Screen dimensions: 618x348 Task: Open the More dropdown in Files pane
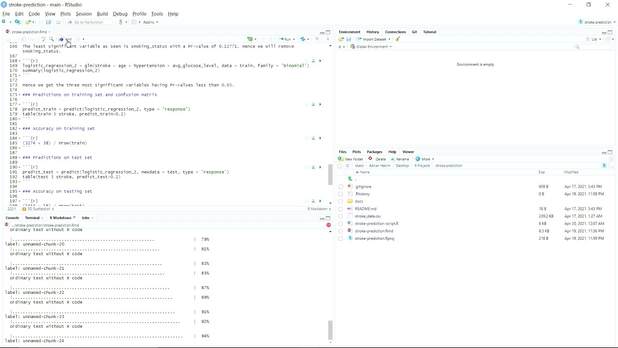pos(425,159)
